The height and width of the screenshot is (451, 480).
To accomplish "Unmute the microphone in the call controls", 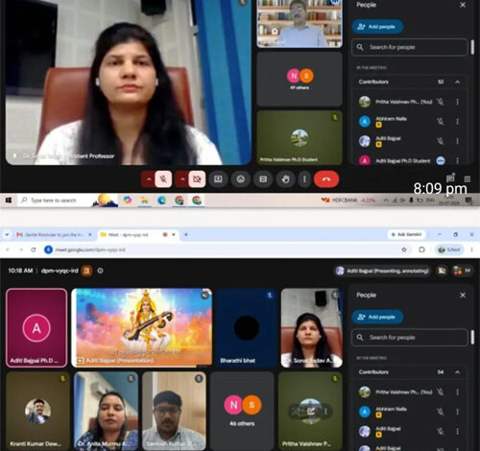I will click(163, 179).
